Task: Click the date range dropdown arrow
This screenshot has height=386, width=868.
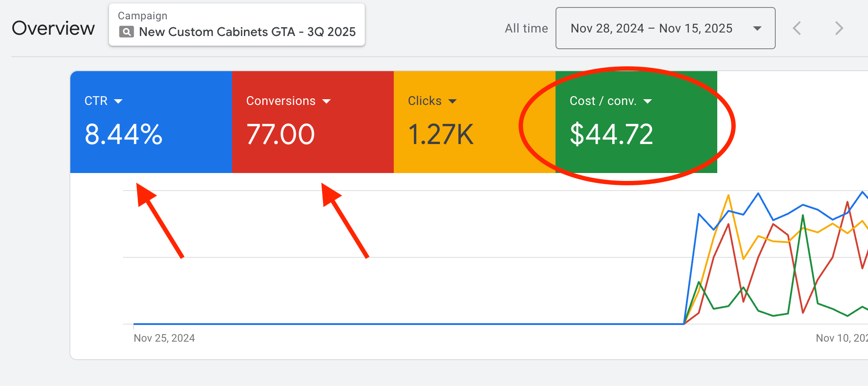Action: (x=757, y=29)
